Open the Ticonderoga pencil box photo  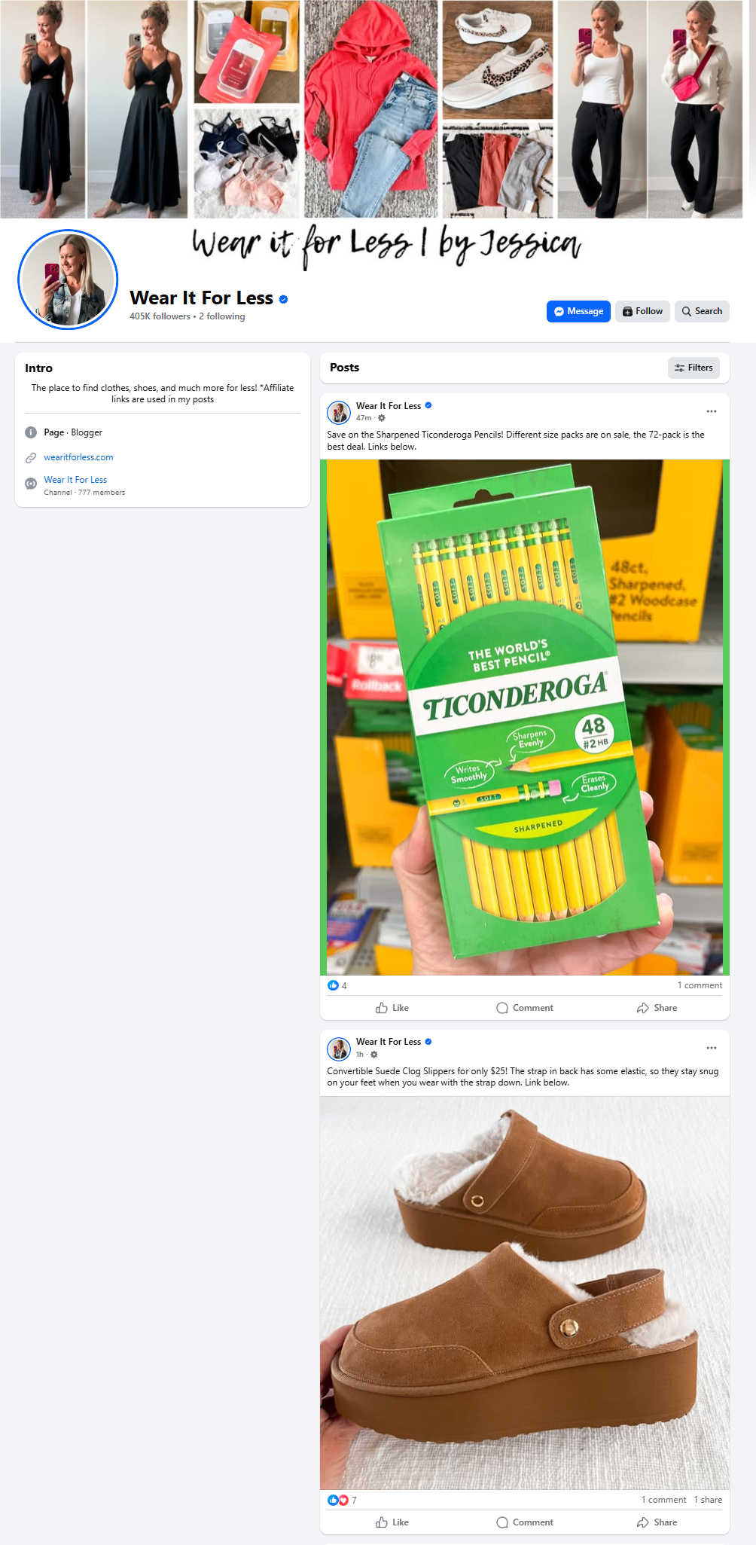[525, 717]
